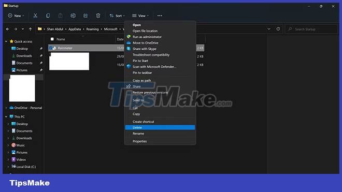The height and width of the screenshot is (192, 342).
Task: Refresh the Startup folder view
Action: point(278,29)
